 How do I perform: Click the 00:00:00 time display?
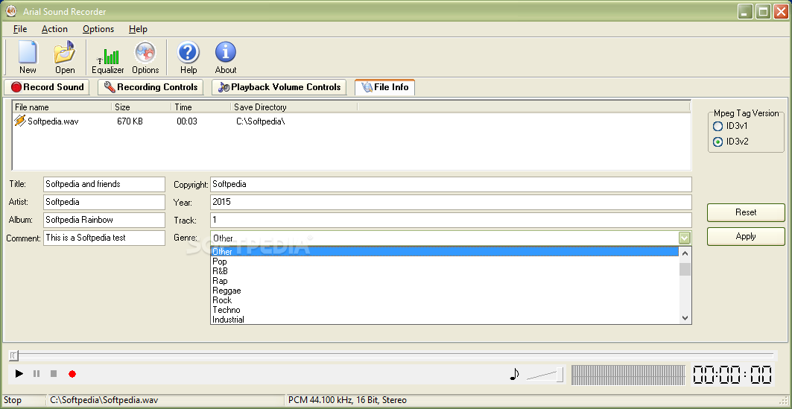coord(732,375)
